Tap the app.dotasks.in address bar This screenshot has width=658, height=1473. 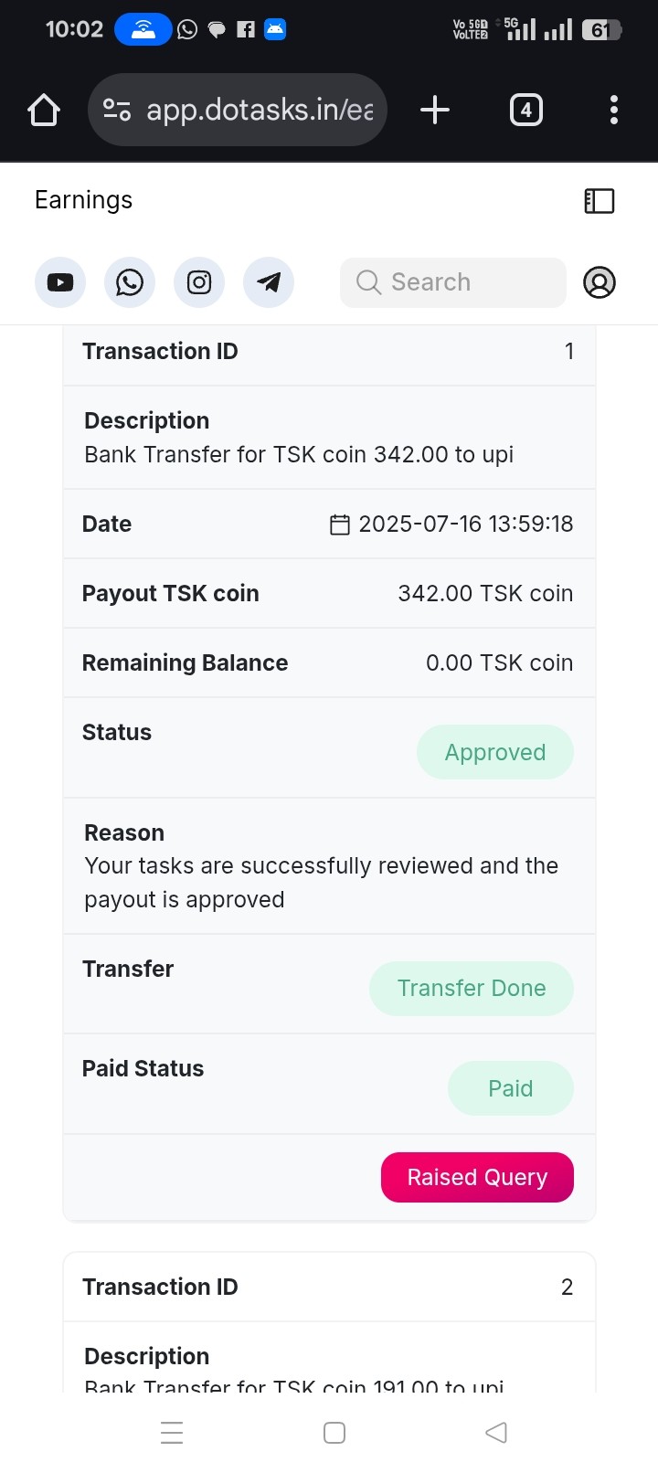click(x=260, y=111)
